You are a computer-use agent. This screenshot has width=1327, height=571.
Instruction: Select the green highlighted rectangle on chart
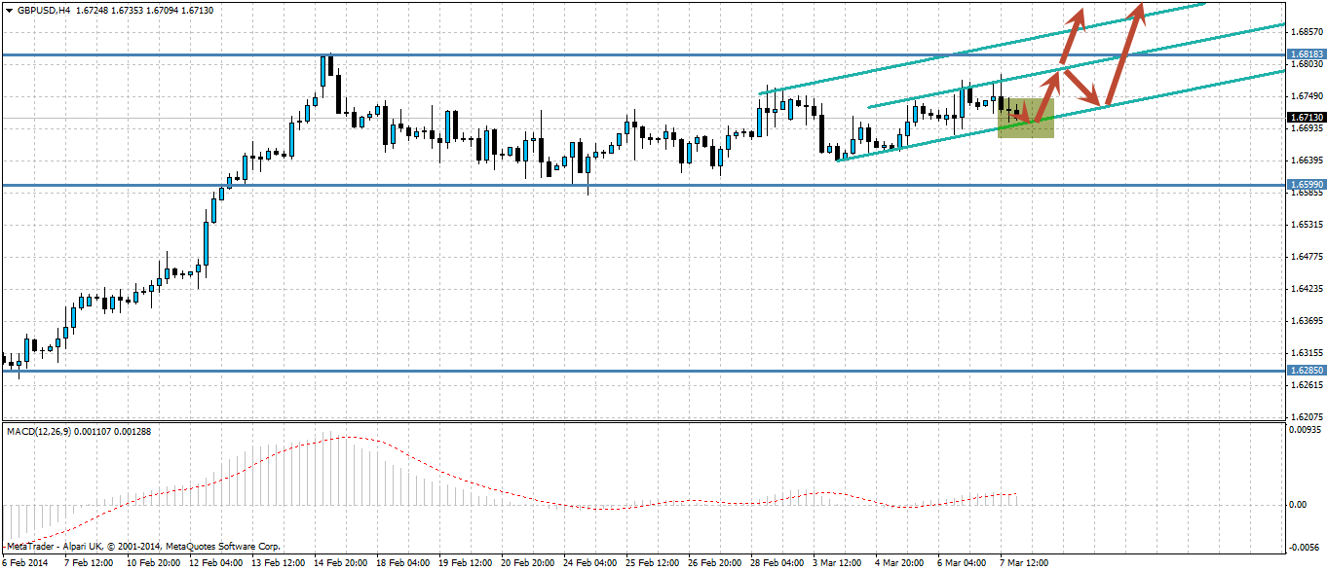tap(1026, 118)
